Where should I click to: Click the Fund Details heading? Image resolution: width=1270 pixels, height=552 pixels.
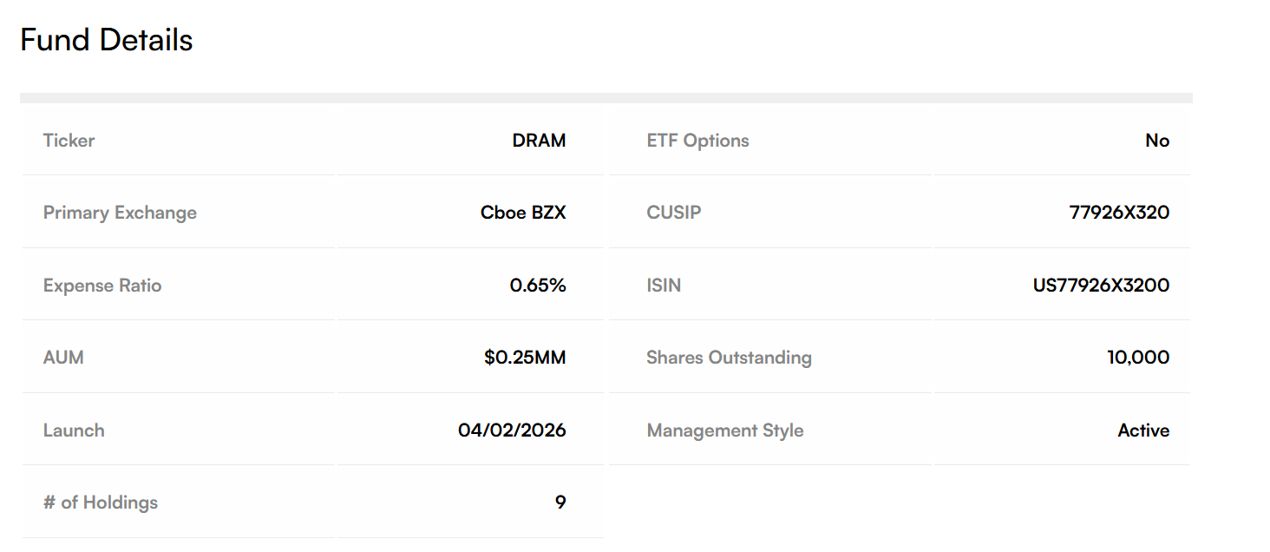tap(106, 40)
